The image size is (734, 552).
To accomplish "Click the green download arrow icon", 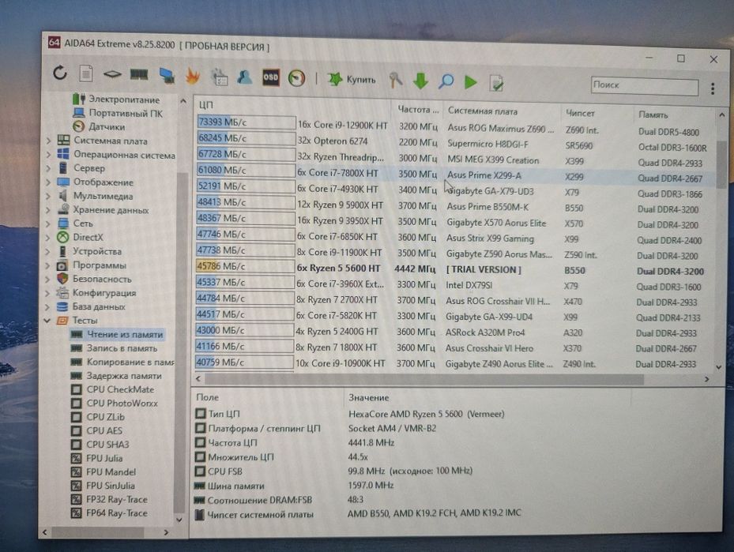I will pyautogui.click(x=420, y=81).
